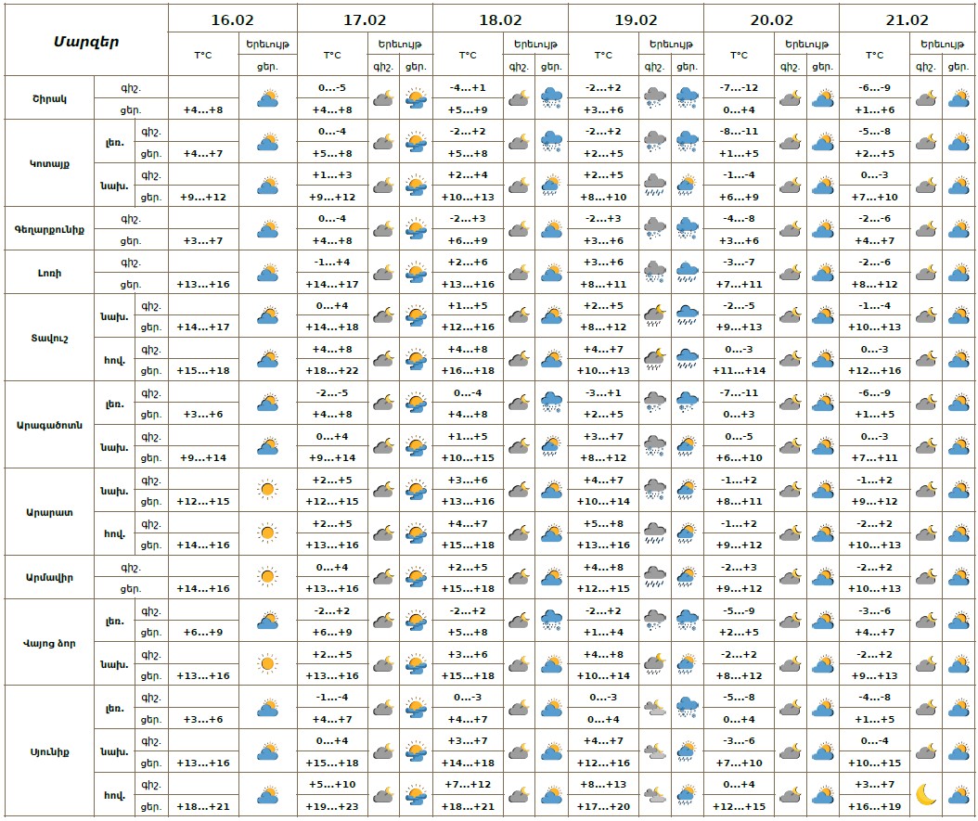Image resolution: width=978 pixels, height=821 pixels.
Task: Click Shirak's snow cloud daytime icon for 18.02
Action: click(552, 97)
